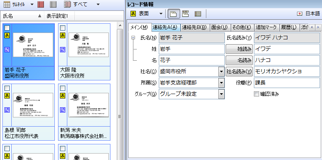Click the 名読み field showing ハナコ

[x=287, y=60]
